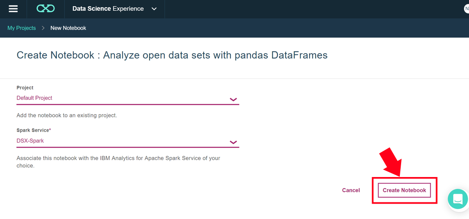Open the DSX-Spark service dropdown
This screenshot has width=469, height=219.
click(128, 141)
